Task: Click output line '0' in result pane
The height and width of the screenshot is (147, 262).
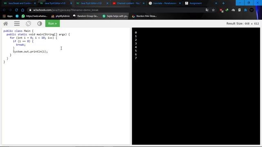Action: tap(136, 33)
